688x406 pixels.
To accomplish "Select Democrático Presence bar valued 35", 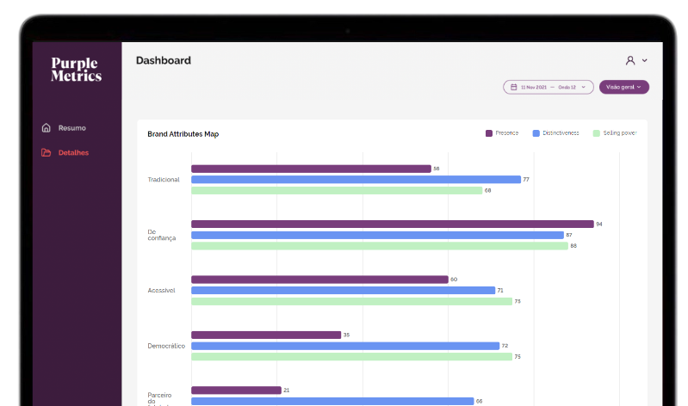I will coord(266,335).
